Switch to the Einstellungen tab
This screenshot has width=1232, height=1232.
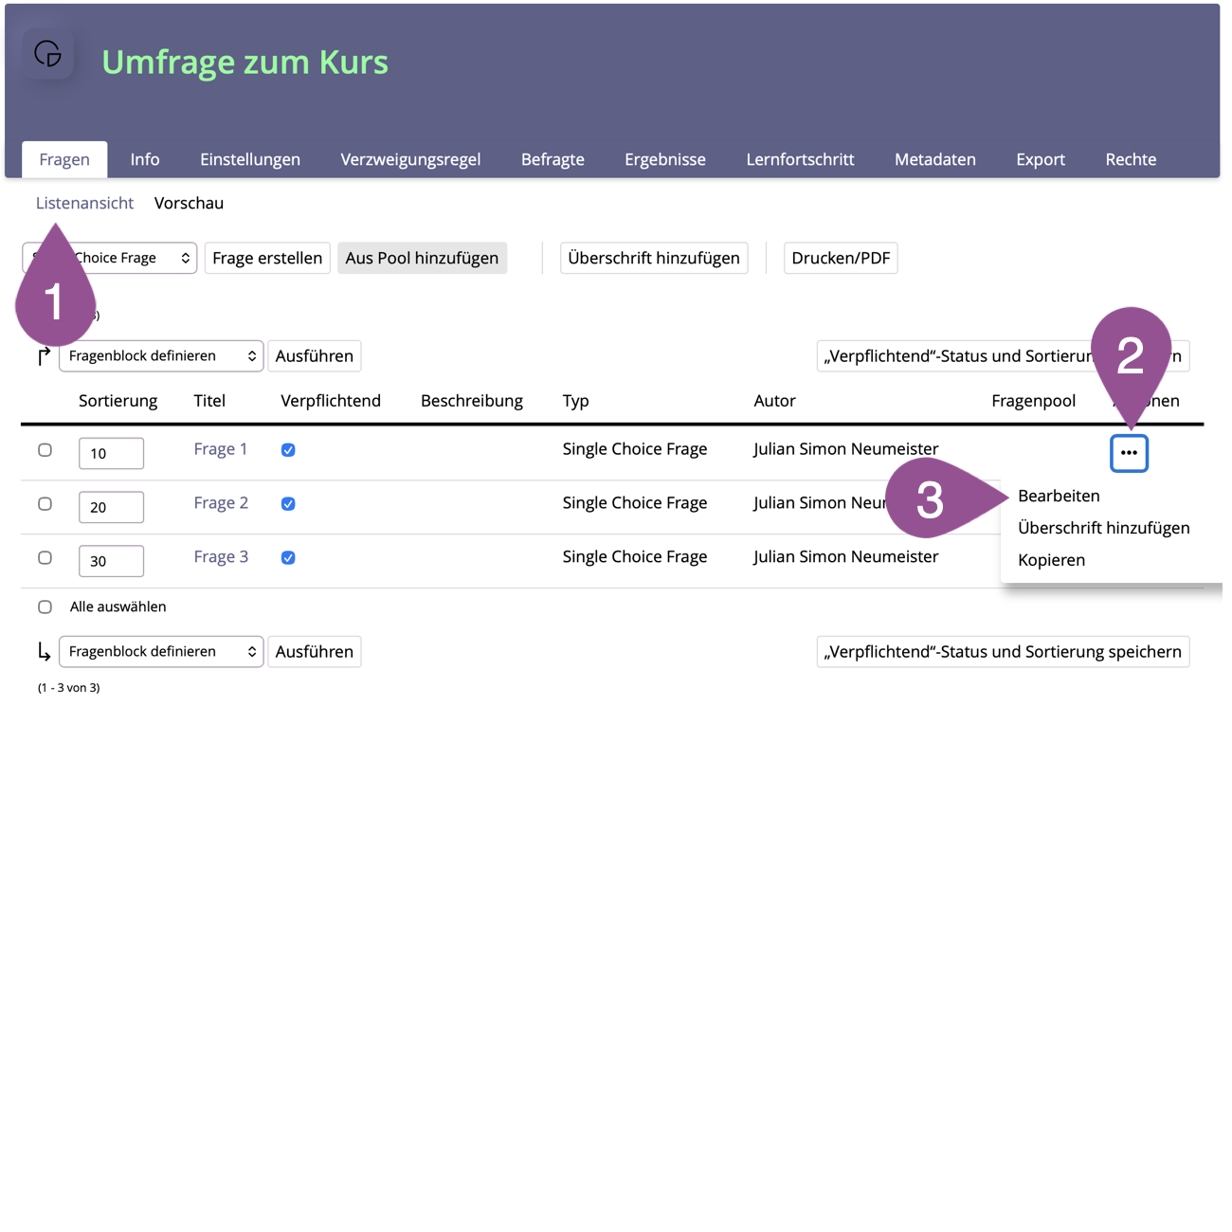249,159
